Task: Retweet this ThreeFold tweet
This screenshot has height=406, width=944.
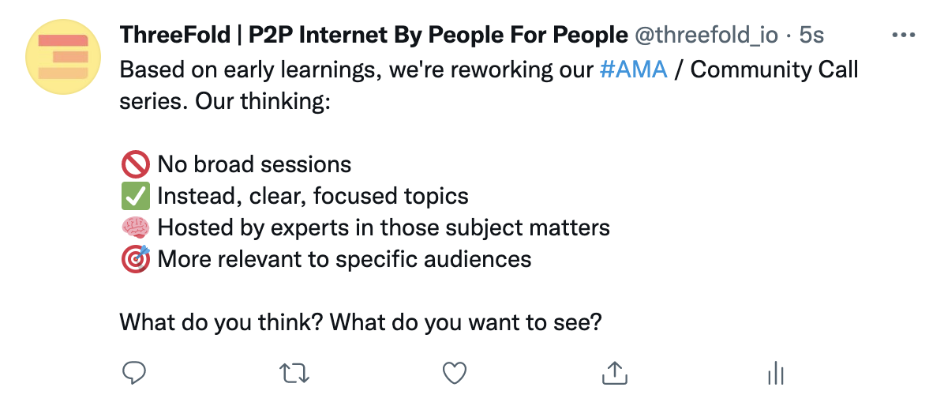Action: coord(295,374)
